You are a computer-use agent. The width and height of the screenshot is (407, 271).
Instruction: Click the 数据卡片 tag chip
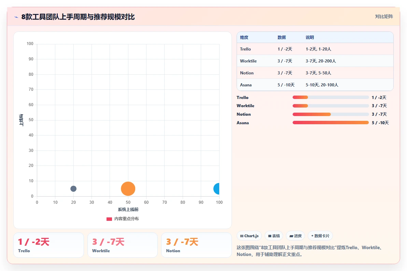pyautogui.click(x=320, y=236)
